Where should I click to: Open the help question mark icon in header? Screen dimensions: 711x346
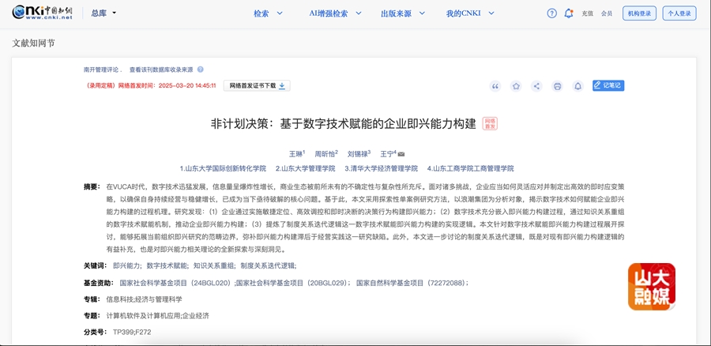(x=551, y=13)
